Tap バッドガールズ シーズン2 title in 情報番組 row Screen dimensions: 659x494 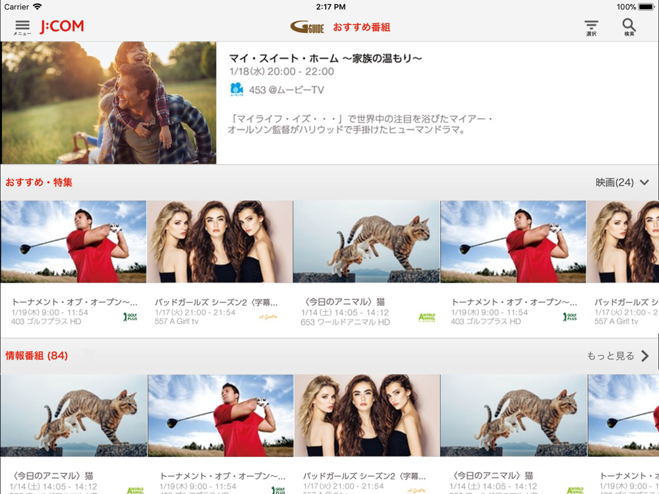pyautogui.click(x=364, y=476)
